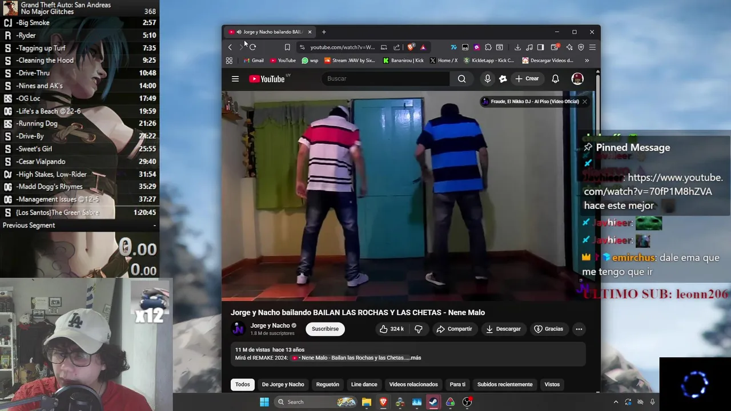Select the Line dance filter chip
731x411 pixels.
(364, 384)
